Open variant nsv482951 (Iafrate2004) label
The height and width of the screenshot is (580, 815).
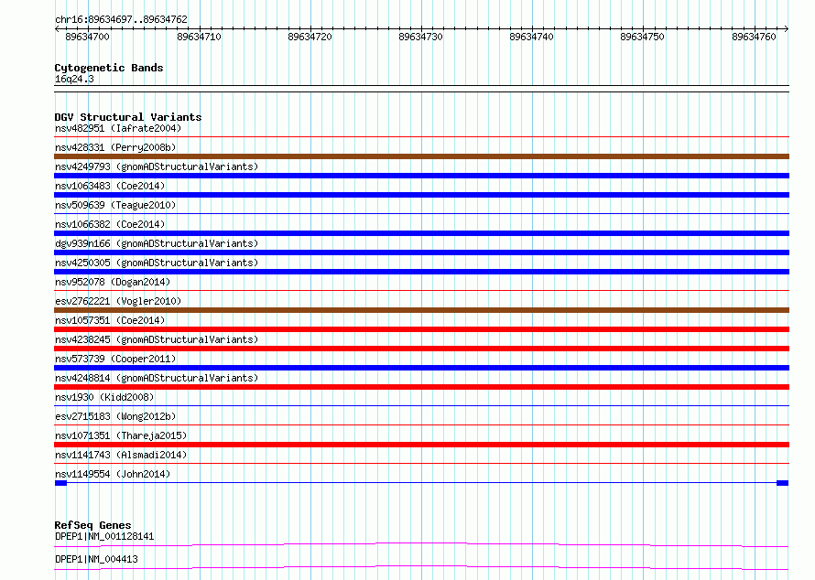(118, 128)
